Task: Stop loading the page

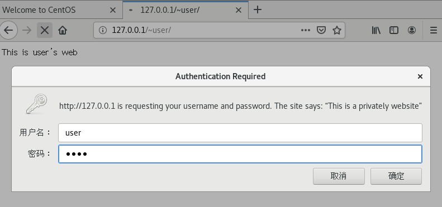Action: click(45, 30)
